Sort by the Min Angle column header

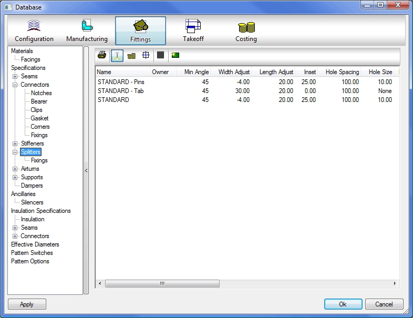[193, 72]
